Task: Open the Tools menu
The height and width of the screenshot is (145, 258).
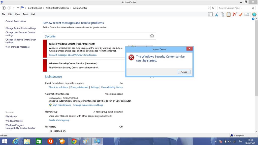Action: pos(25,14)
